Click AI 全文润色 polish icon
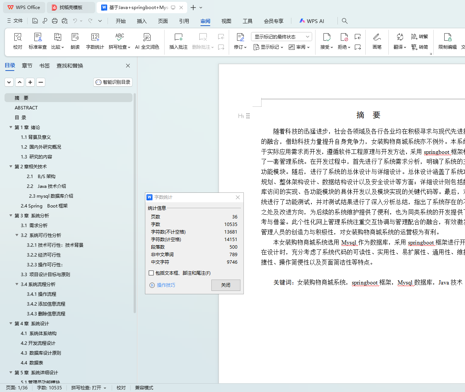465x392 pixels. click(x=147, y=37)
